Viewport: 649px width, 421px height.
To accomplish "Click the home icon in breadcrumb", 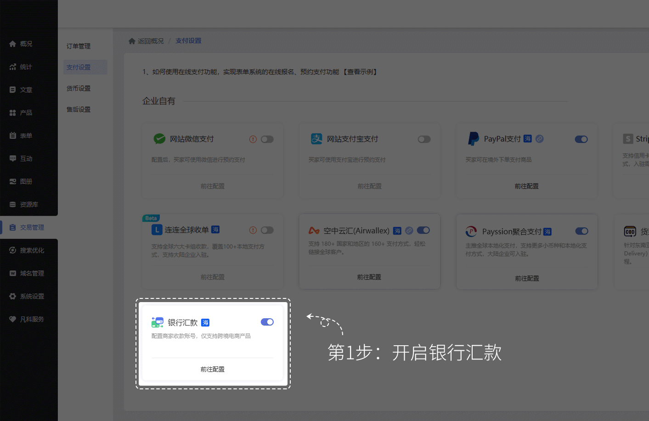I will click(132, 41).
